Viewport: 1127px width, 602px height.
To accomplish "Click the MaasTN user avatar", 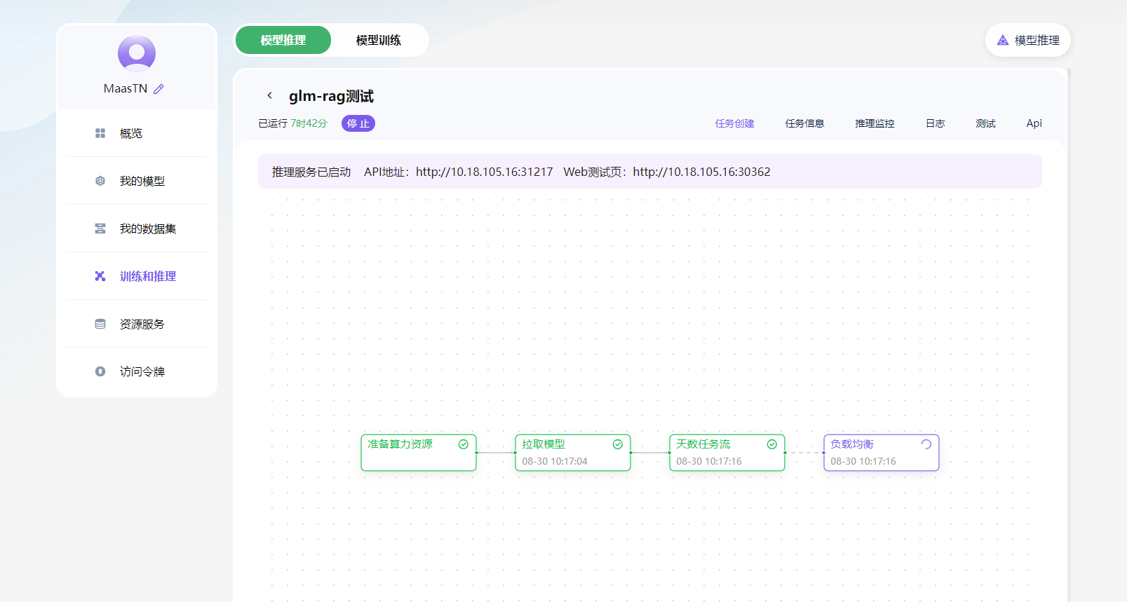I will click(x=137, y=53).
